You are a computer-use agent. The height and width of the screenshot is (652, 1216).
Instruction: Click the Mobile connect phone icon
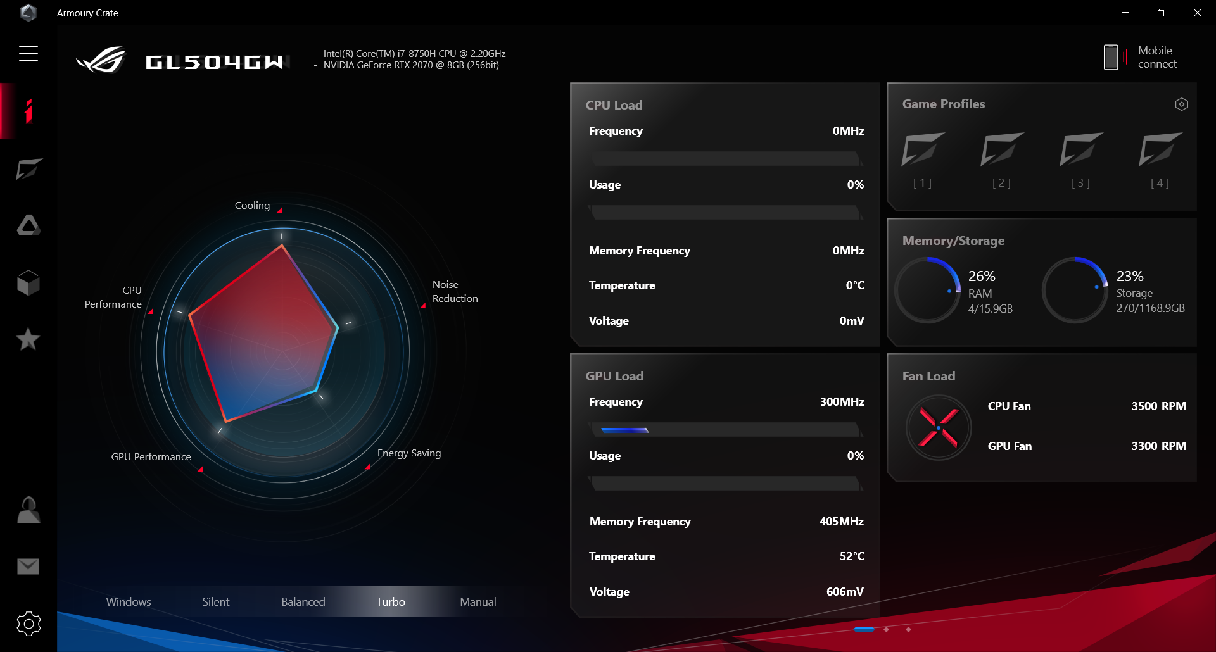1111,57
